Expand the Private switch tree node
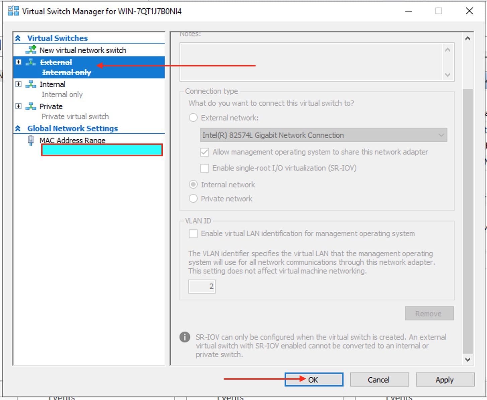Screen dimensions: 487x400 click(x=18, y=106)
